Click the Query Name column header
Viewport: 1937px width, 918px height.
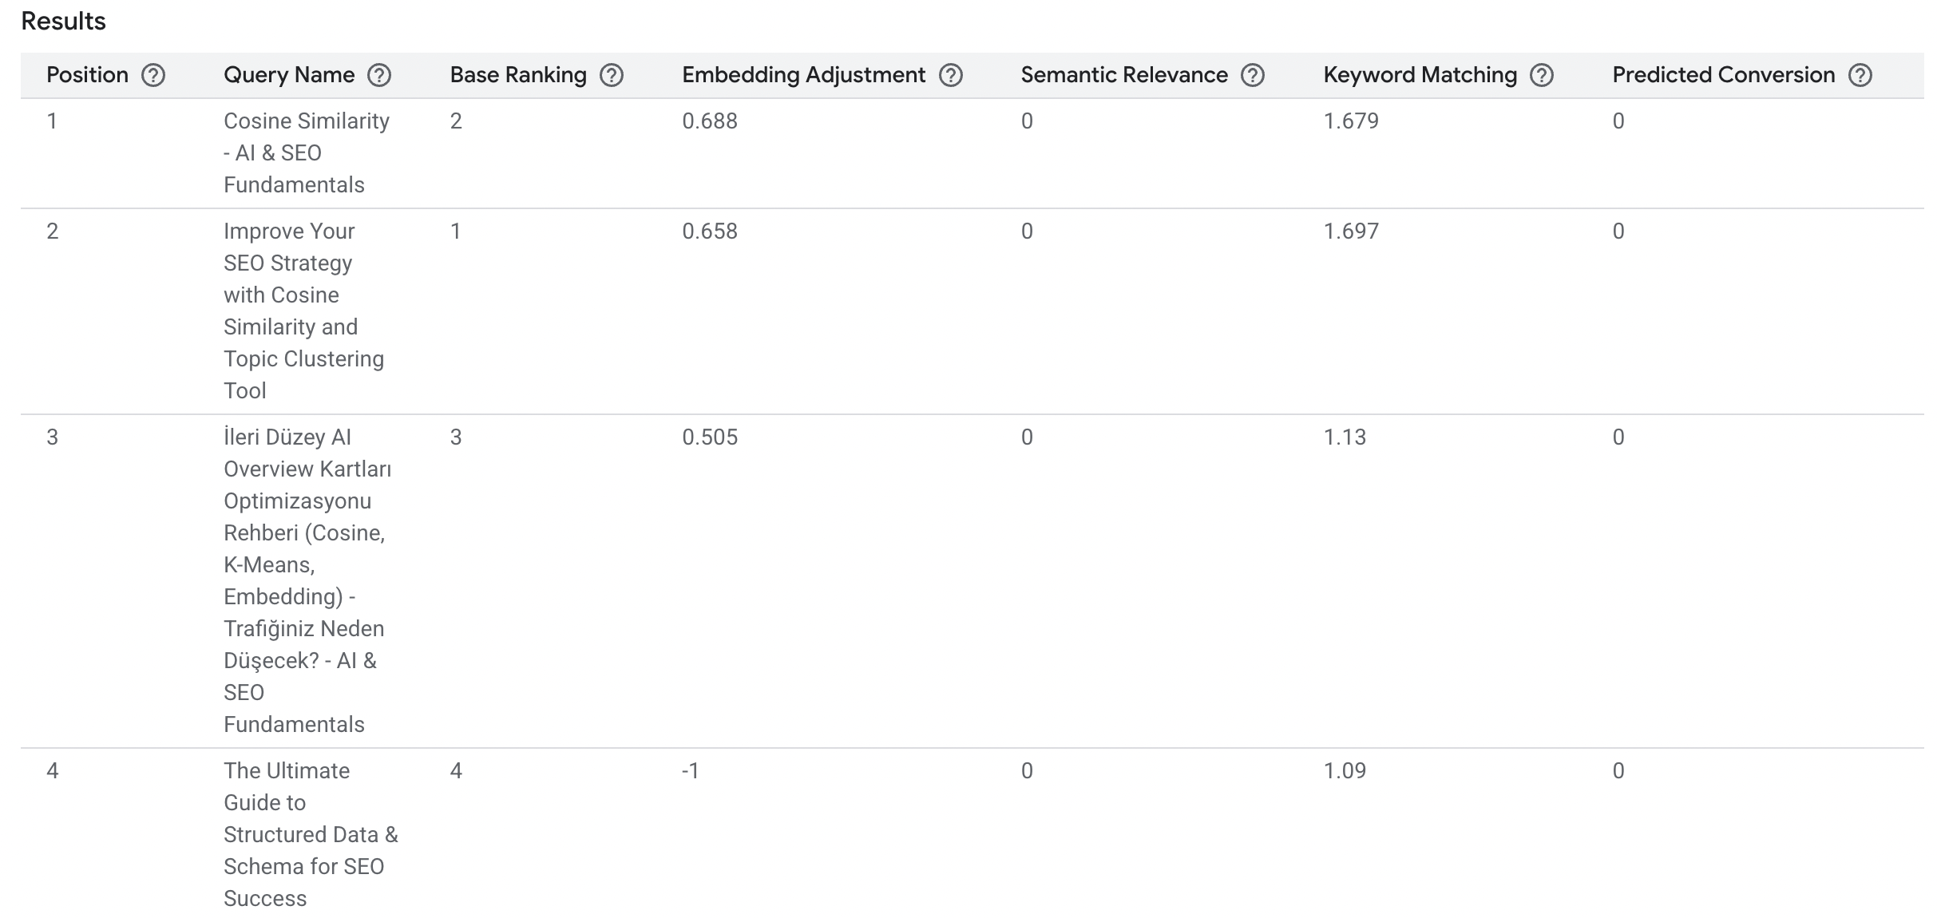coord(289,75)
